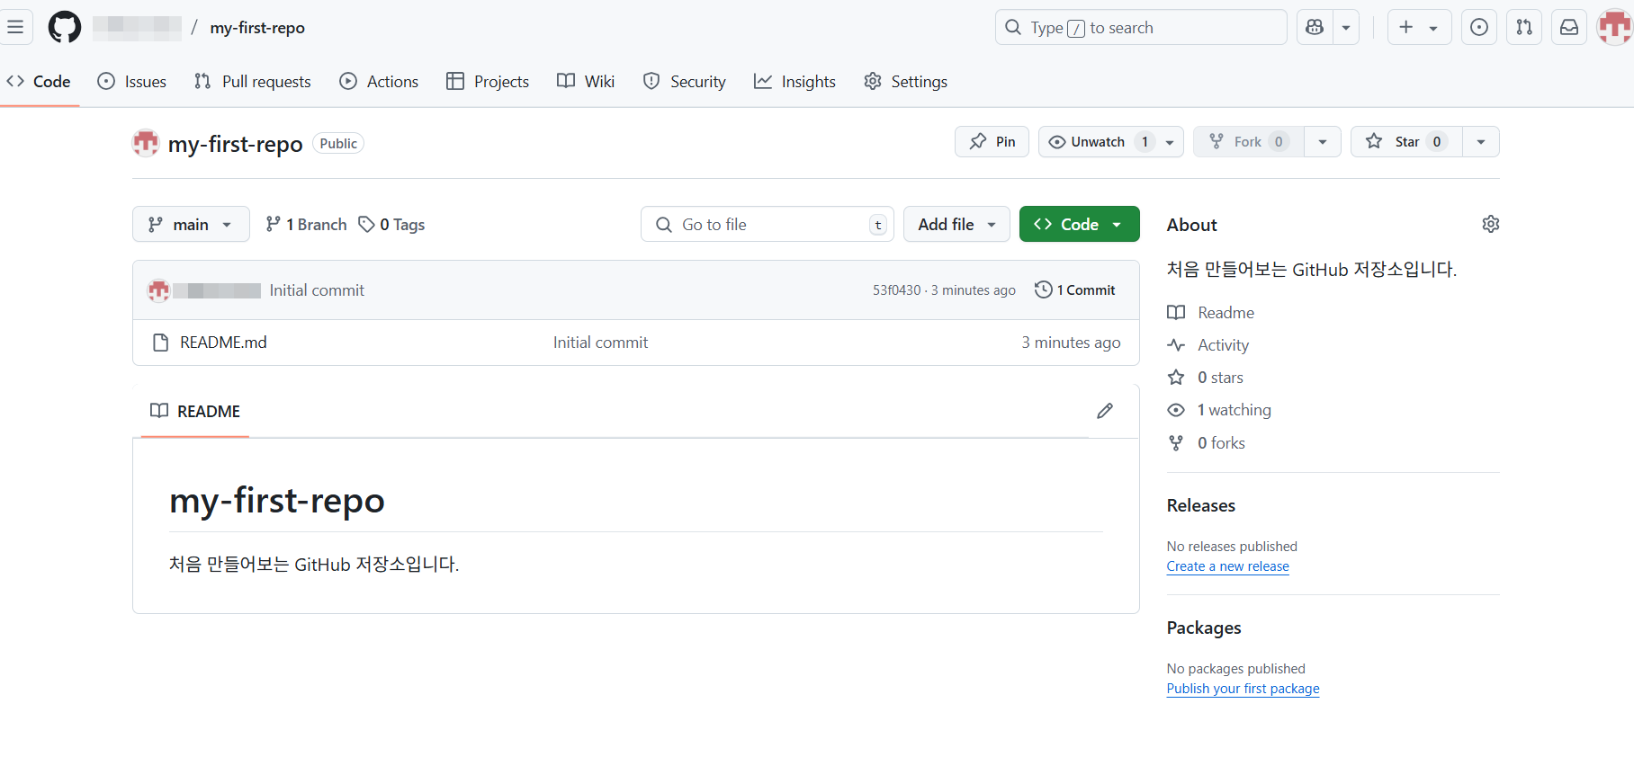Click Create a new release
Viewport: 1634px width, 757px height.
point(1228,566)
